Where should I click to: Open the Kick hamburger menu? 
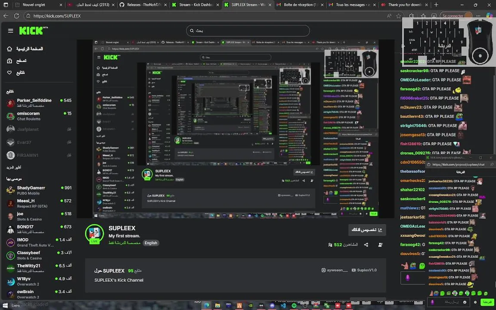point(10,31)
